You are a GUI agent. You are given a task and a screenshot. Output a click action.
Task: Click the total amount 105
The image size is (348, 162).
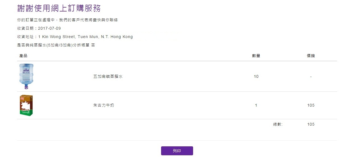click(311, 125)
